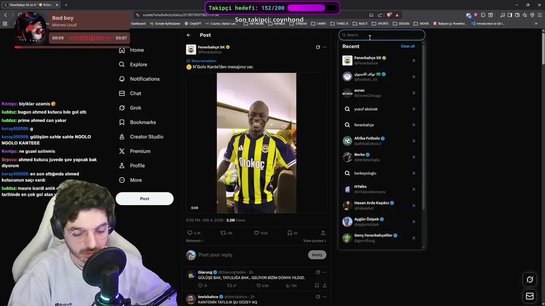The image size is (545, 306).
Task: Remove fenerbahçe recent search term
Action: coord(413,125)
